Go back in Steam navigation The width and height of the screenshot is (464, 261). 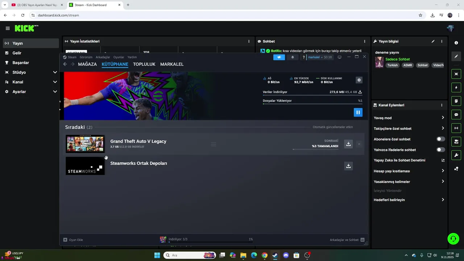[x=65, y=64]
